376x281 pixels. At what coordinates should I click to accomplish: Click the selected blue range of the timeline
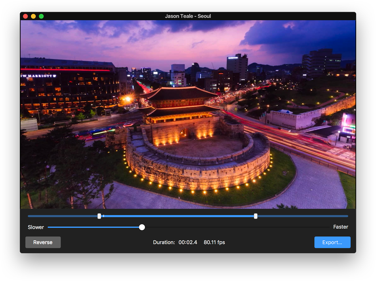pos(179,216)
